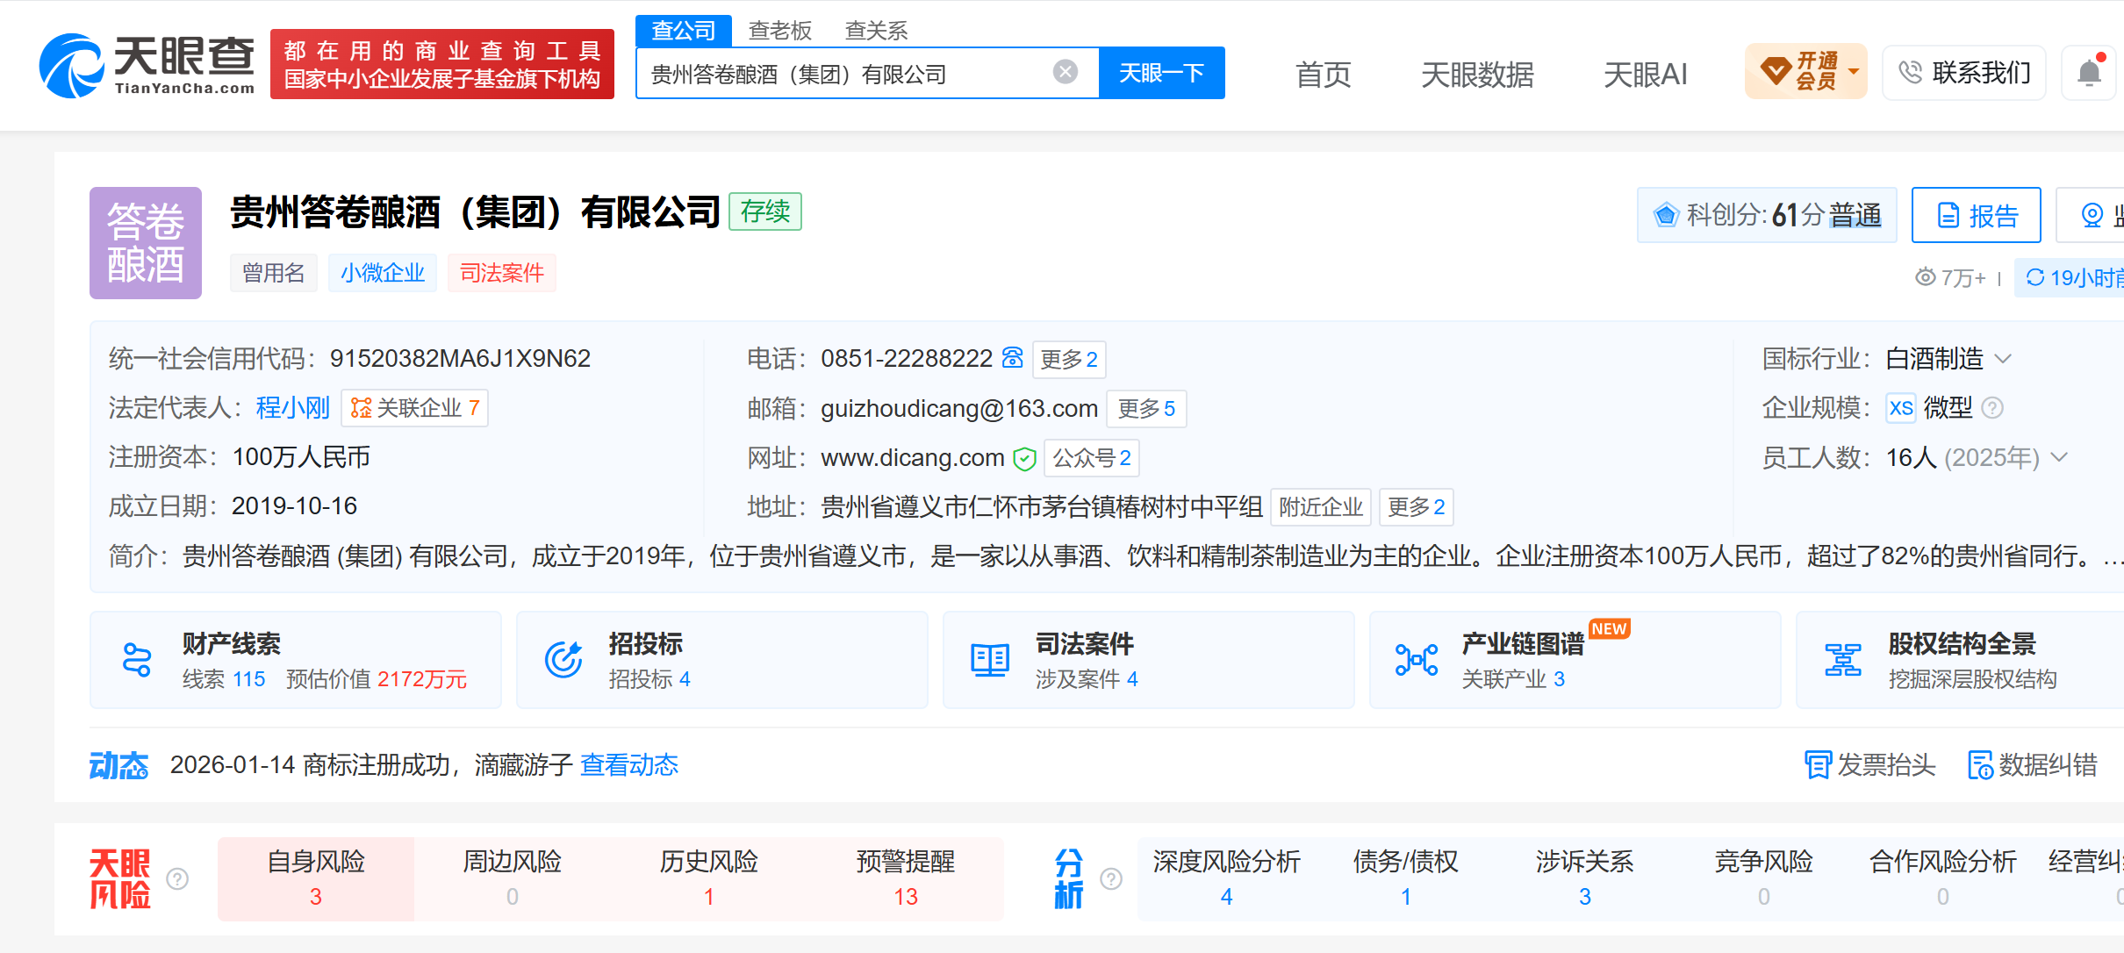Click the 科创分 61分 badge
The height and width of the screenshot is (953, 2124).
click(1767, 215)
